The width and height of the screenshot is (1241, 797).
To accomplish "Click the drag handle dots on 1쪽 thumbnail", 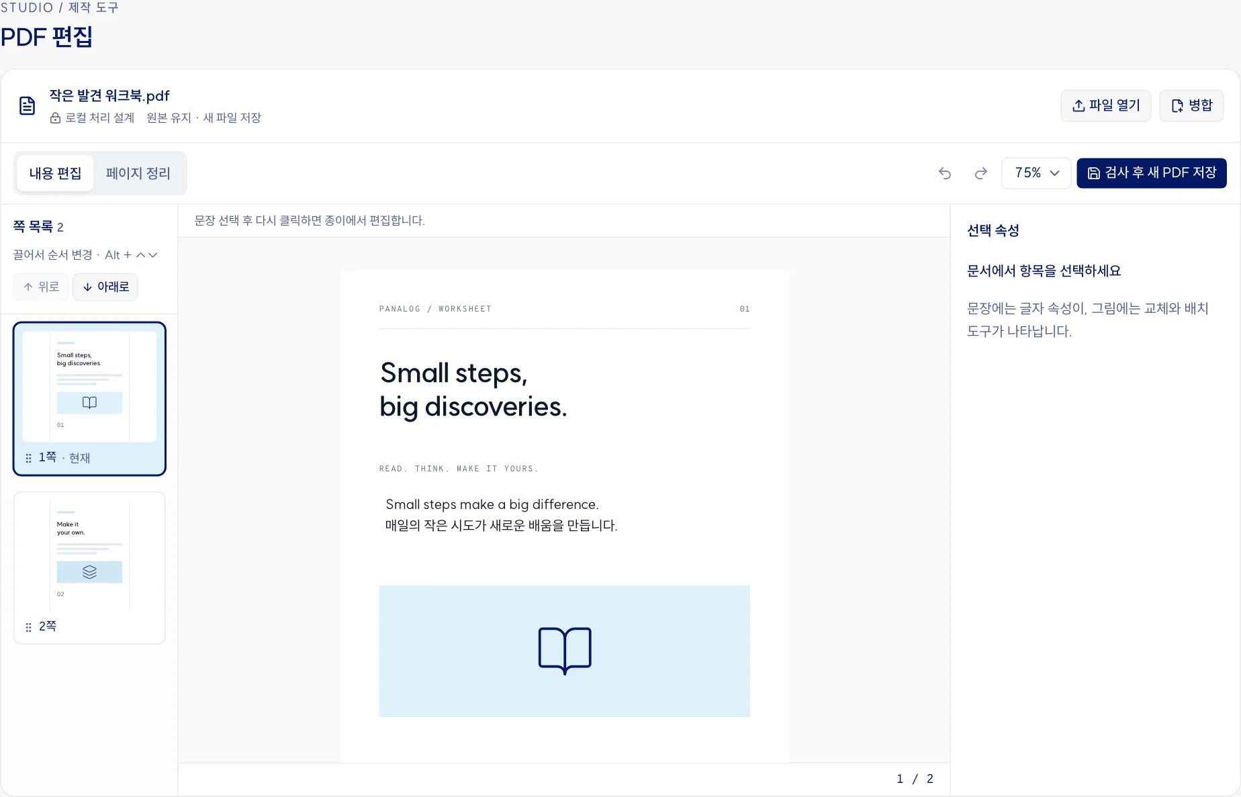I will pos(28,458).
